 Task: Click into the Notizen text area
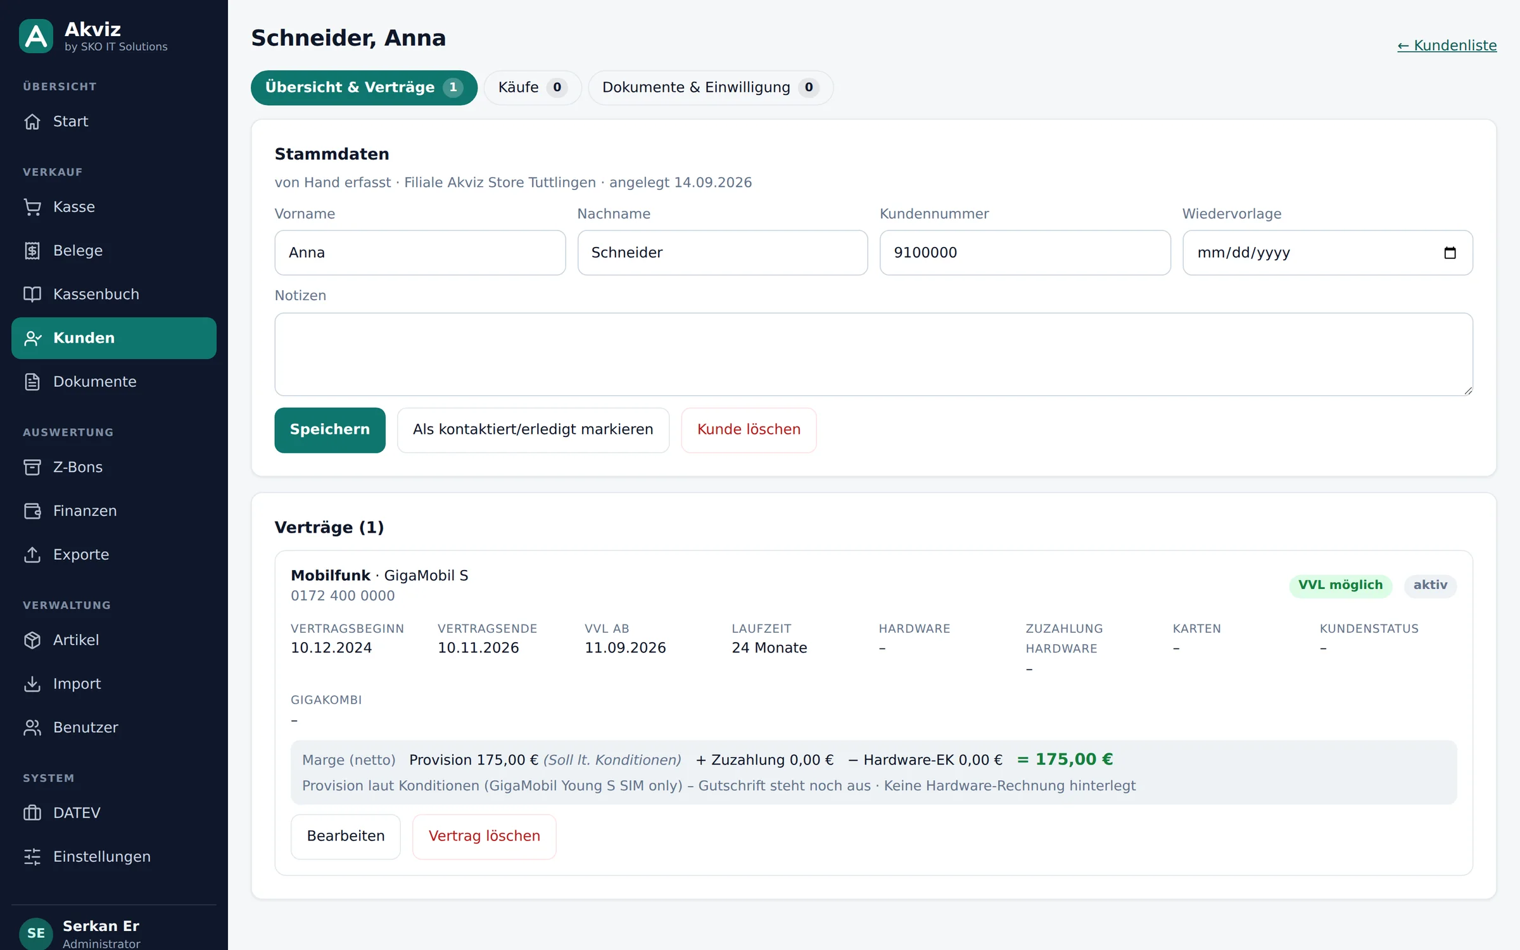873,354
